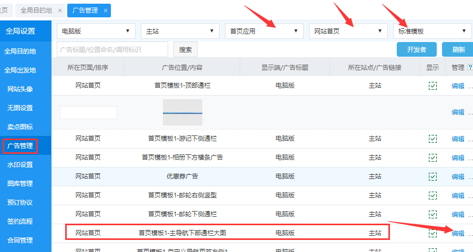Toggle display checkbox for 优惠券广告 row
The width and height of the screenshot is (473, 252).
[433, 176]
